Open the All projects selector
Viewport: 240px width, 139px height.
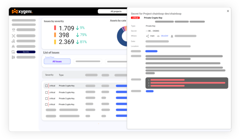point(112,11)
